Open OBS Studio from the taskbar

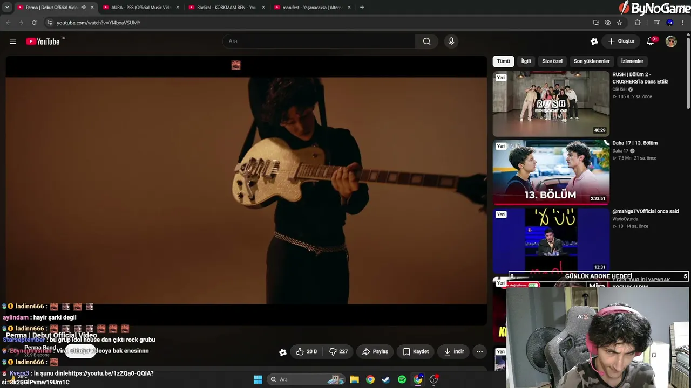click(x=433, y=379)
